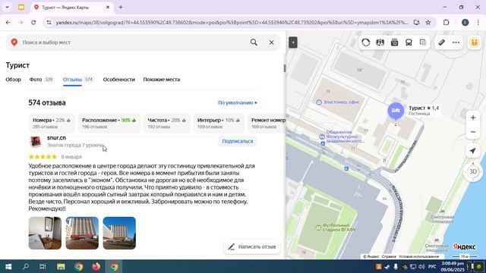Click the Эластомер, офис map label
Viewport: 486px width, 273px height.
(x=338, y=102)
